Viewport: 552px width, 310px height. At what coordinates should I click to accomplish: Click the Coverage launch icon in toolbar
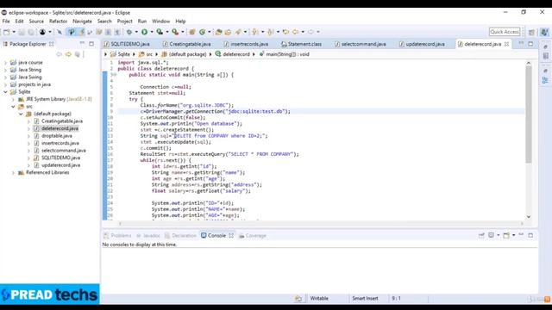[160, 32]
